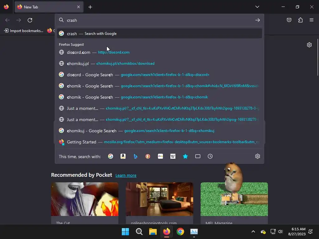Search this time with DuckDuckGo icon
The width and height of the screenshot is (319, 239).
click(x=148, y=156)
